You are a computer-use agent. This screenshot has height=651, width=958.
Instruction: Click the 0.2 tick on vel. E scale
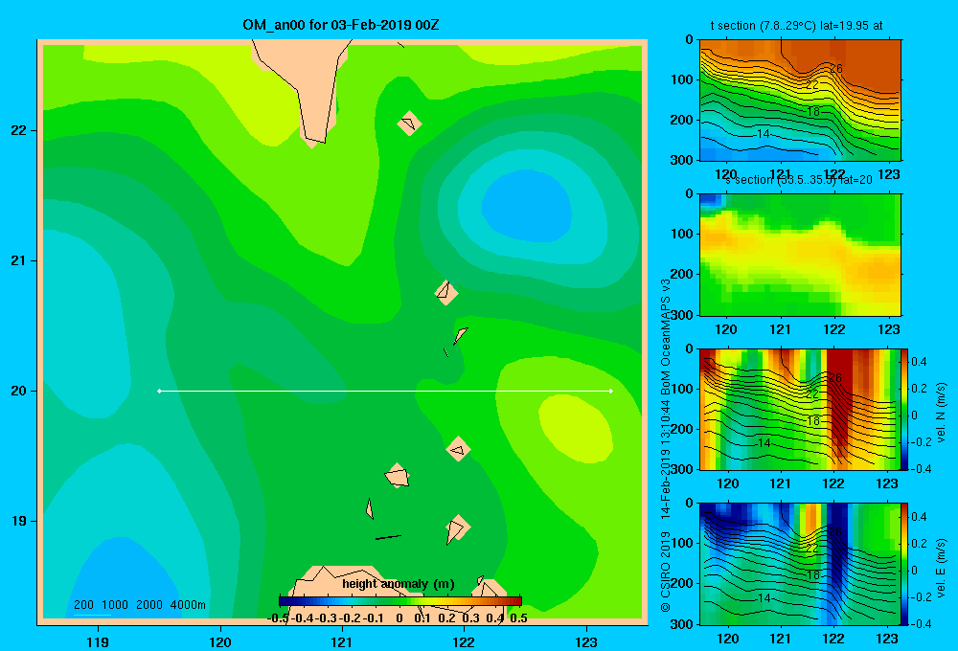(919, 544)
